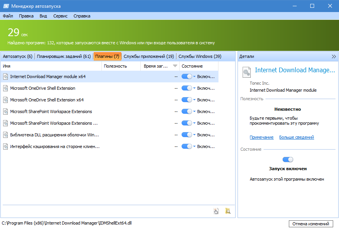
Task: Open the Вид menu
Action: (43, 16)
